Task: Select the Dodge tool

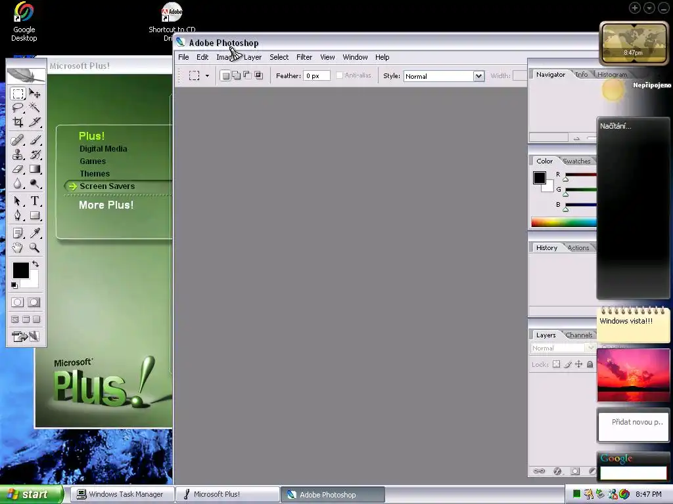Action: pos(35,184)
